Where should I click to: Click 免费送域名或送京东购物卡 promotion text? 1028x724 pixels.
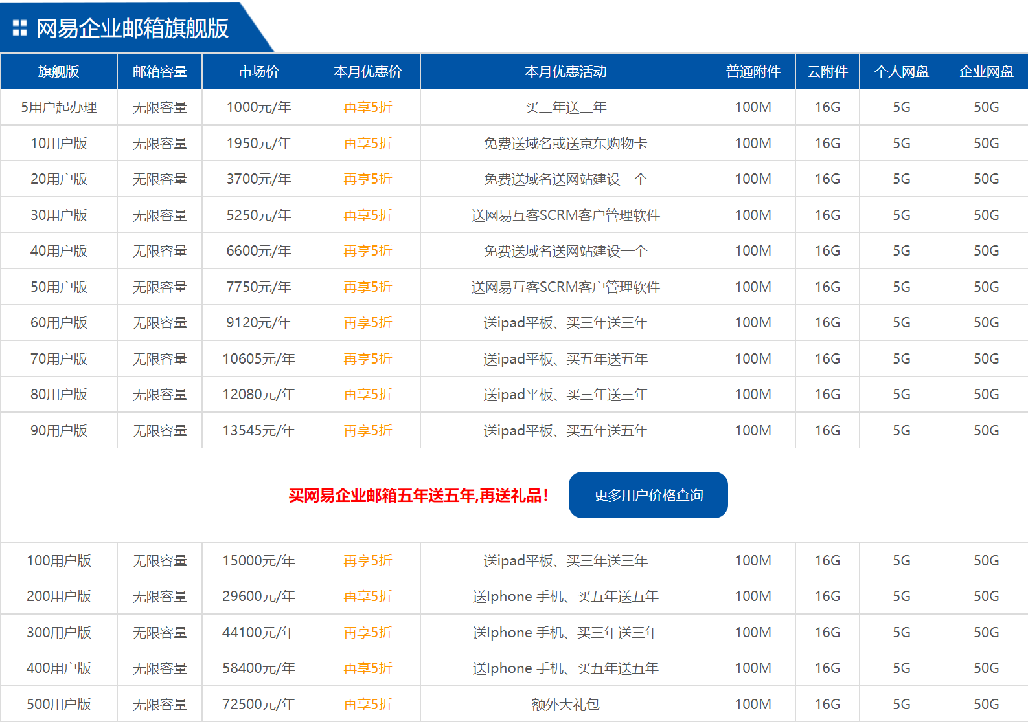click(x=565, y=144)
